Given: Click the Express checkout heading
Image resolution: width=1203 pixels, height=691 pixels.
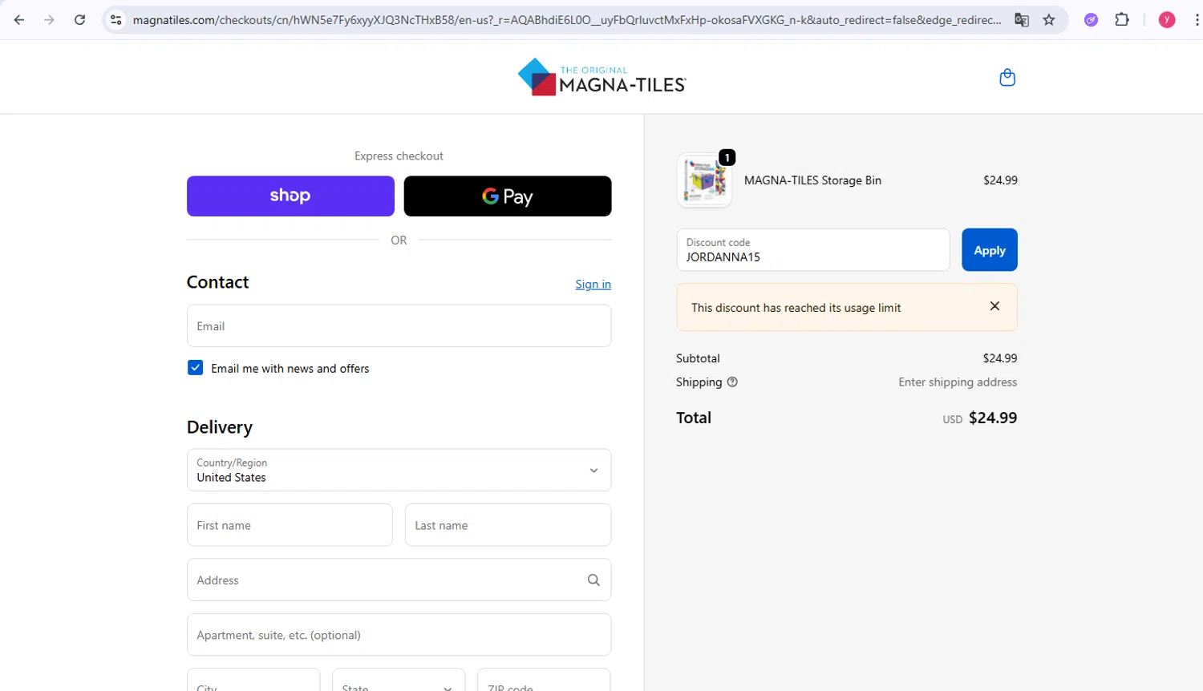Looking at the screenshot, I should pos(399,156).
